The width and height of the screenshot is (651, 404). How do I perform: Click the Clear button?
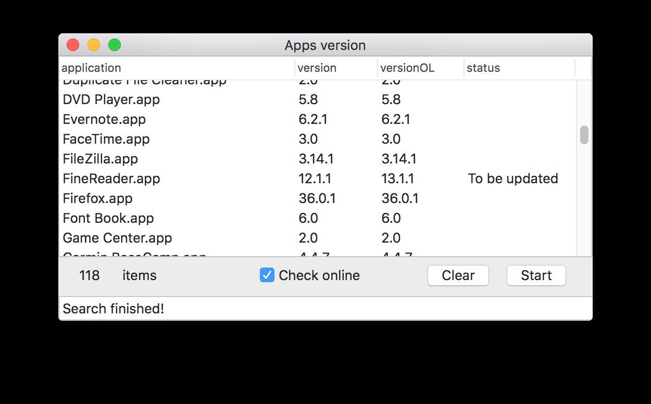pyautogui.click(x=458, y=275)
